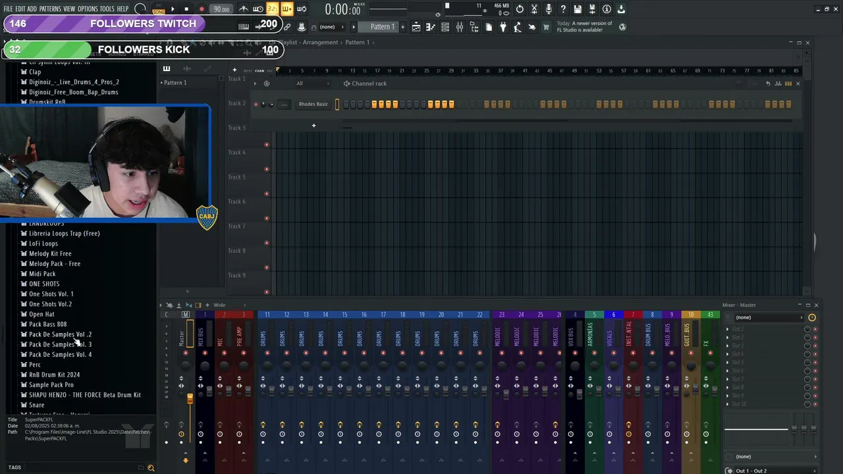Add a new channel with plus button
This screenshot has height=474, width=843.
click(313, 125)
